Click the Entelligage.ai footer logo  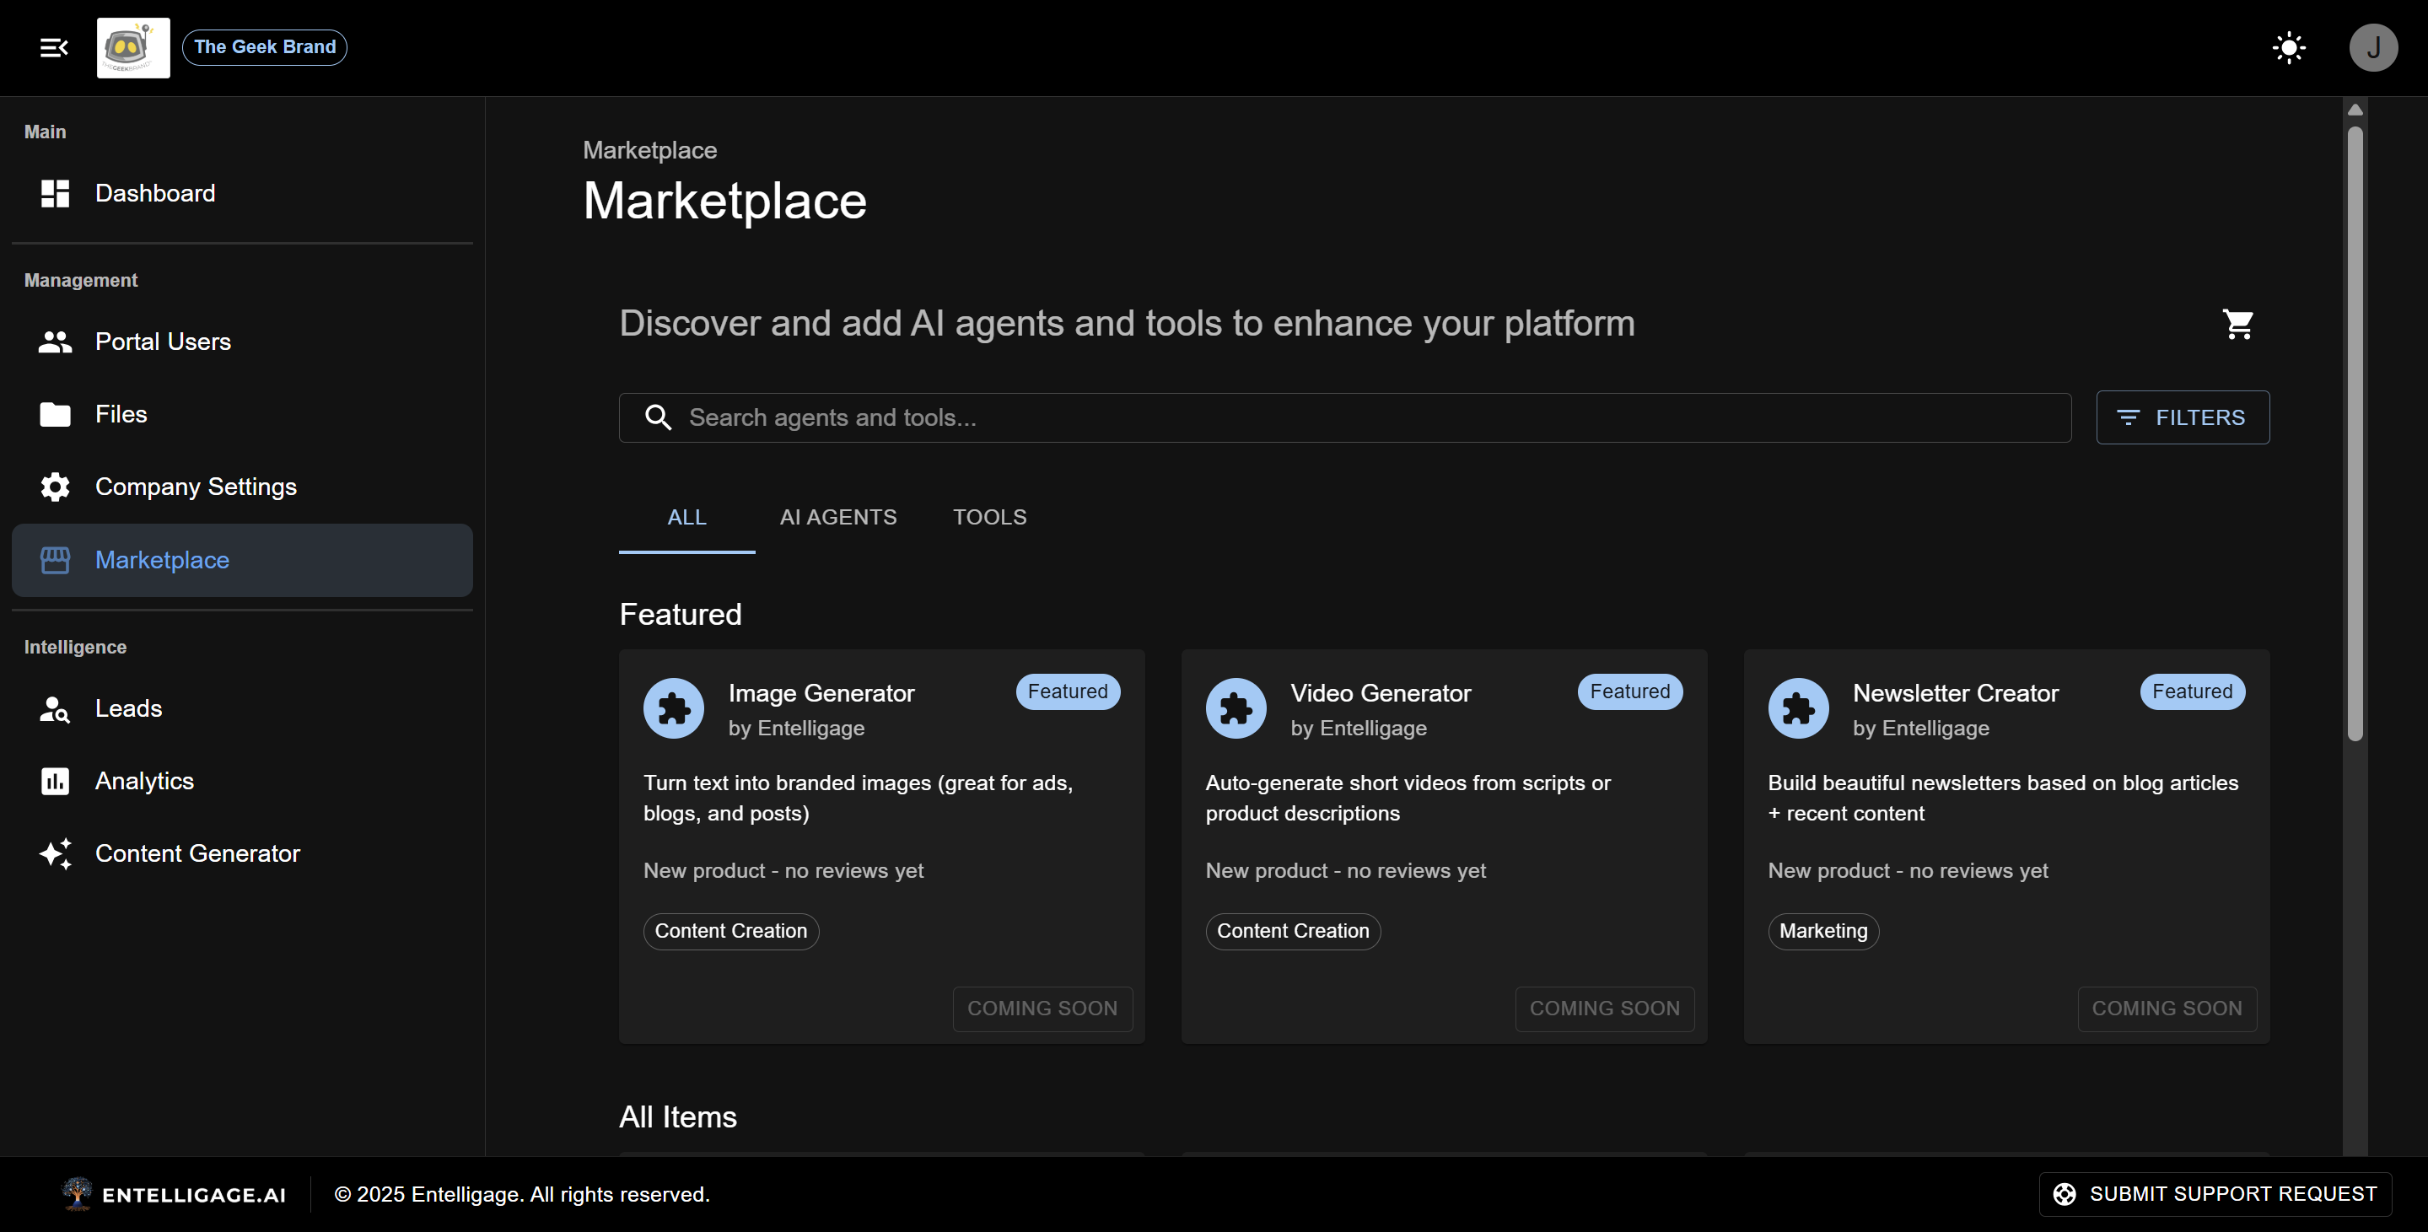click(x=174, y=1194)
